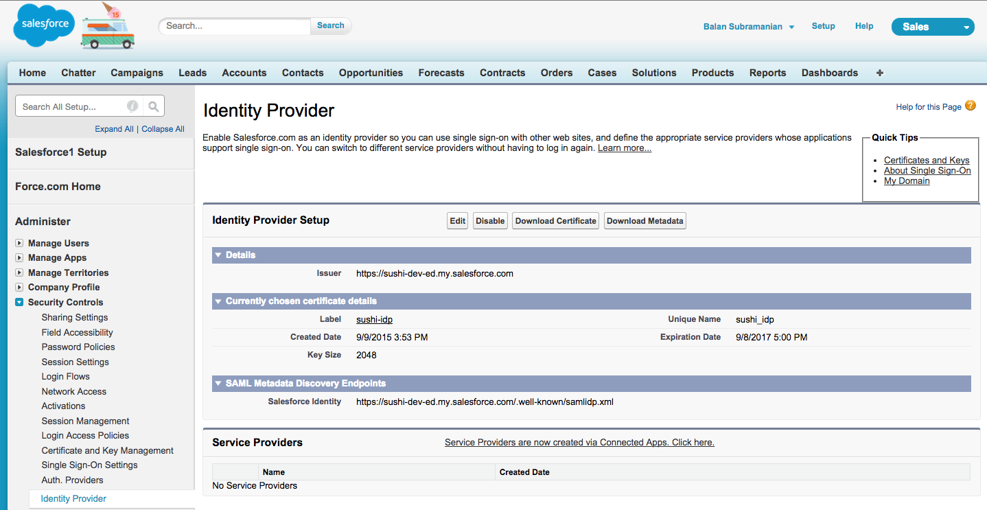This screenshot has height=510, width=987.
Task: Open About Single Sign-On quick tip
Action: (x=927, y=171)
